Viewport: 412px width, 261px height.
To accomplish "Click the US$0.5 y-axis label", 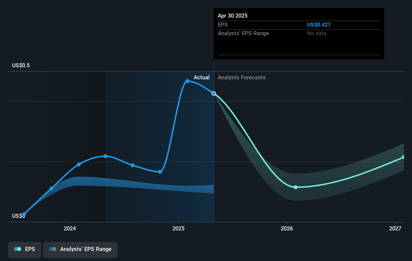I will pyautogui.click(x=21, y=66).
